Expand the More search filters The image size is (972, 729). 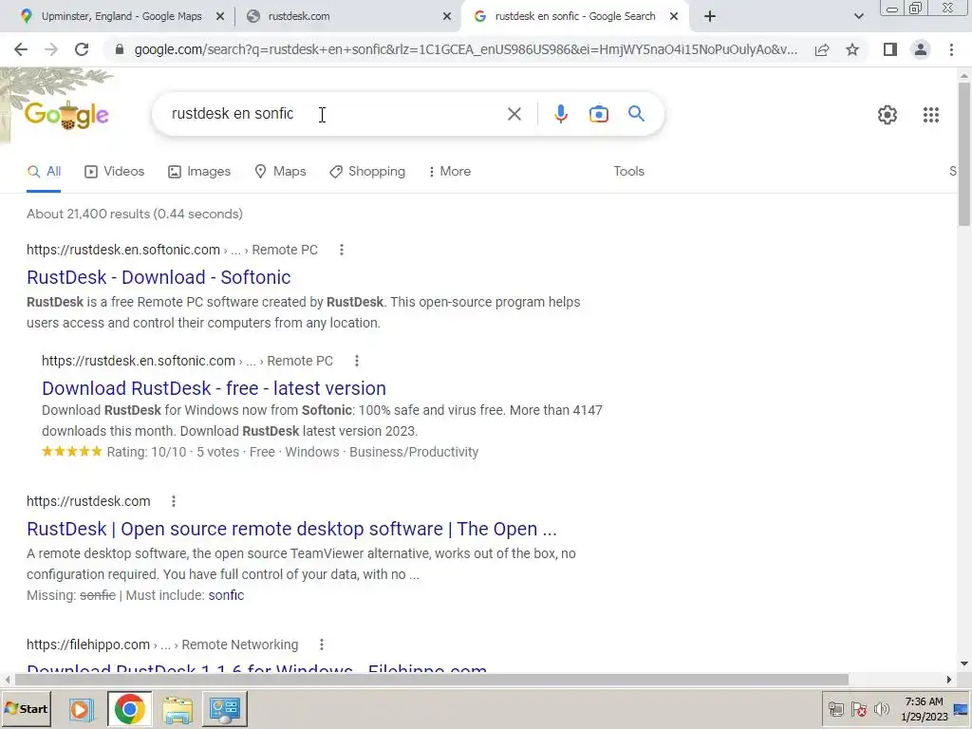click(x=449, y=171)
